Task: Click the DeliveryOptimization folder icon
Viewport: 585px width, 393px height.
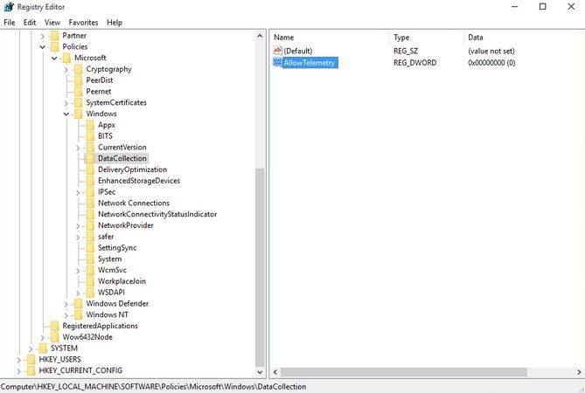Action: tap(90, 170)
